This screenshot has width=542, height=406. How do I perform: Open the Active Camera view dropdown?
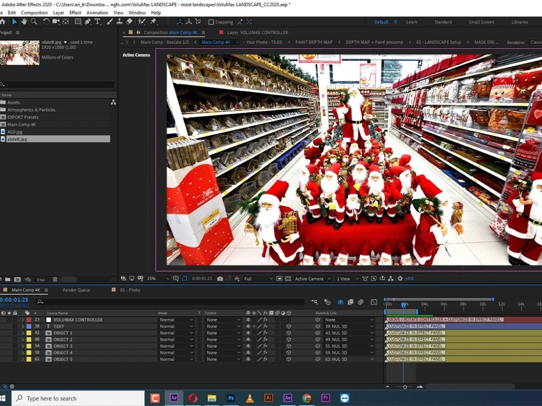313,279
